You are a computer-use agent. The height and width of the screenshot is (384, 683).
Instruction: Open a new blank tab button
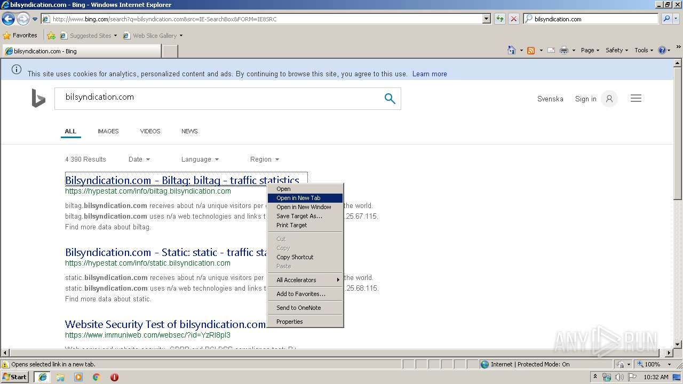click(170, 51)
